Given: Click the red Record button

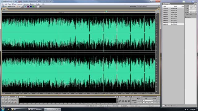Looking at the screenshot, I should click(x=15, y=102).
